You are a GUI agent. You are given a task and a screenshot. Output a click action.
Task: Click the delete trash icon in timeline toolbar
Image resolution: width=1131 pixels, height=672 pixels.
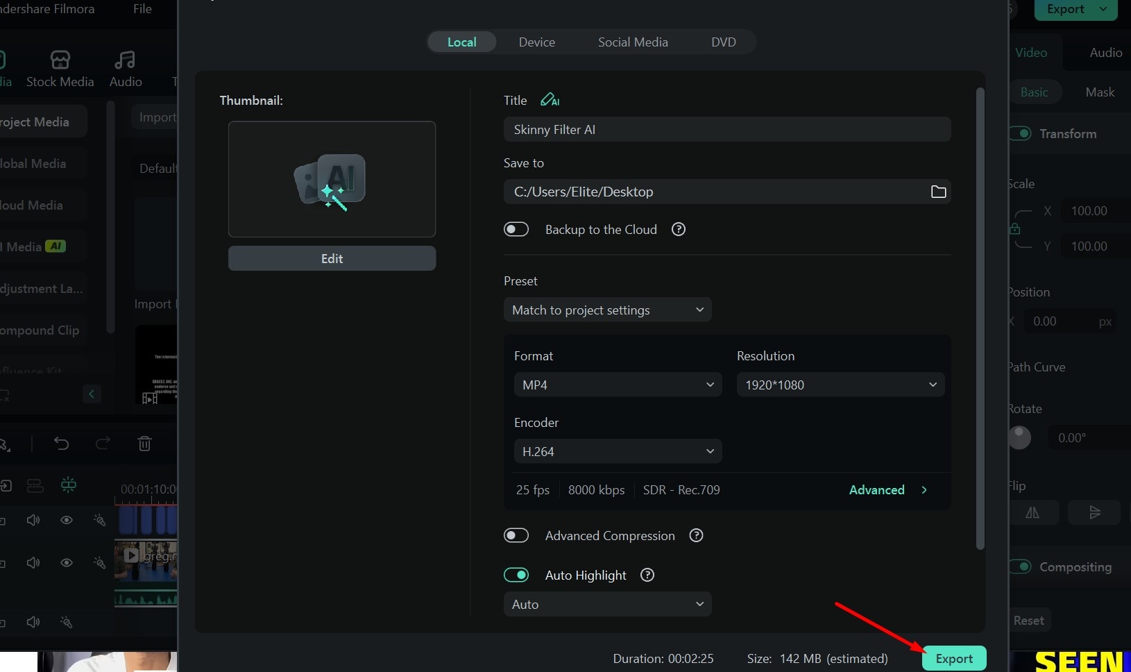(x=144, y=444)
